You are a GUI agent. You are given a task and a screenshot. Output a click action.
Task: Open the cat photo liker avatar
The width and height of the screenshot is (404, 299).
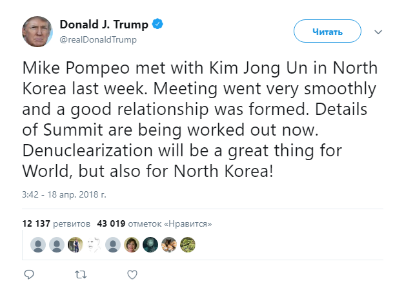point(169,245)
